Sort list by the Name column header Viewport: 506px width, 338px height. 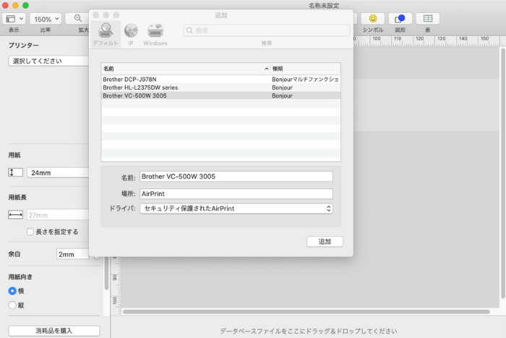click(186, 69)
